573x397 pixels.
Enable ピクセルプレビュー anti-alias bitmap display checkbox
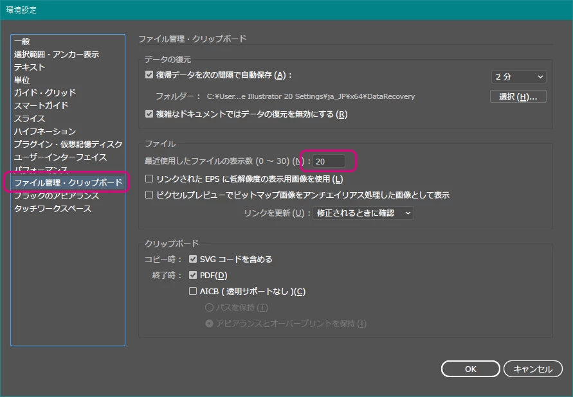[149, 195]
